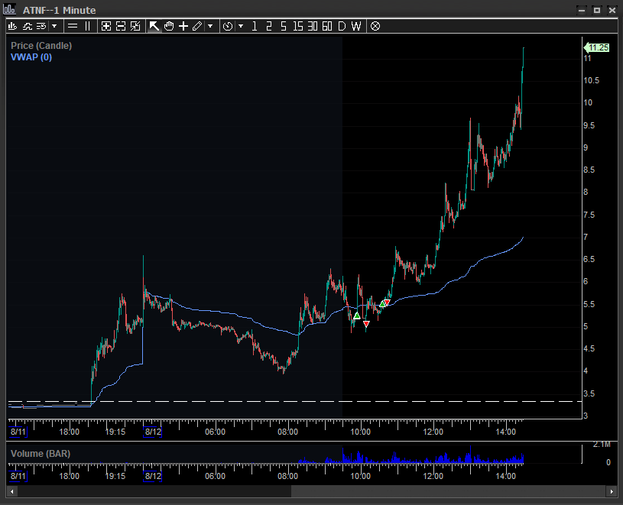
Task: Switch to the 5 minute interval
Action: (284, 26)
